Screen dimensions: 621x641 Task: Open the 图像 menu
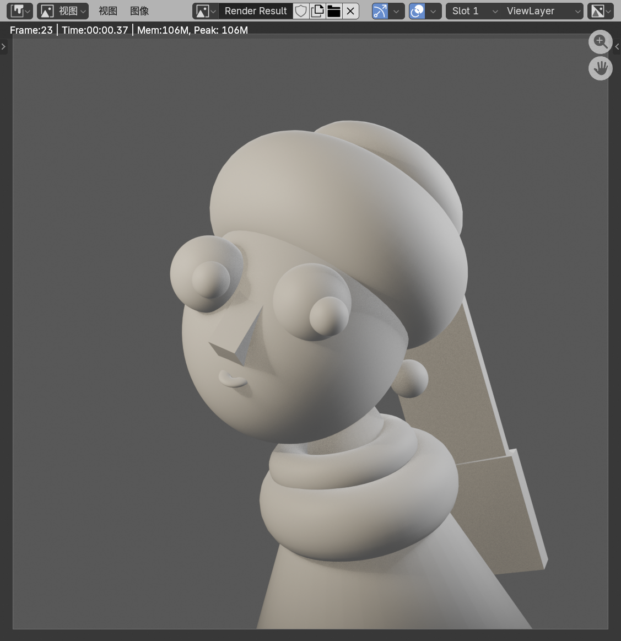(x=139, y=11)
